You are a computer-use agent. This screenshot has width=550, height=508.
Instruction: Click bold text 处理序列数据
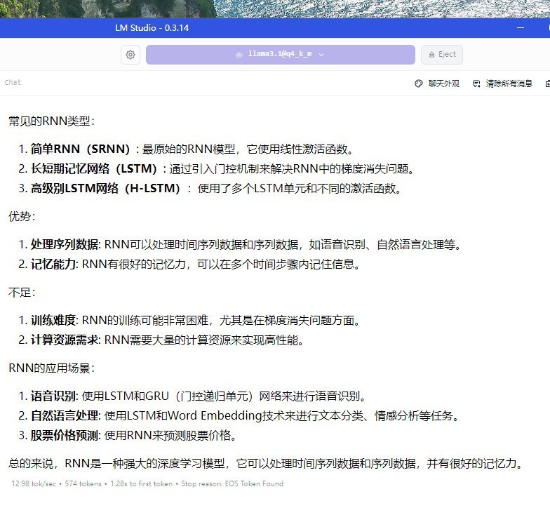66,244
